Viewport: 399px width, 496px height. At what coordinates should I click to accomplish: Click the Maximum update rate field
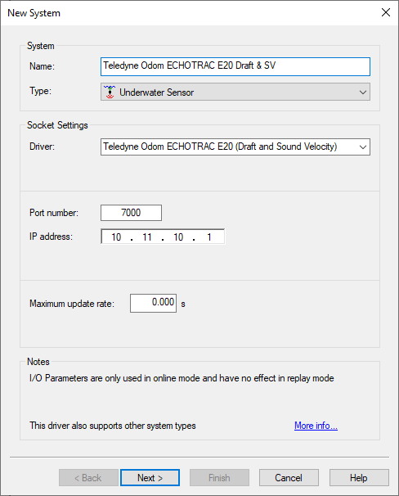point(153,303)
